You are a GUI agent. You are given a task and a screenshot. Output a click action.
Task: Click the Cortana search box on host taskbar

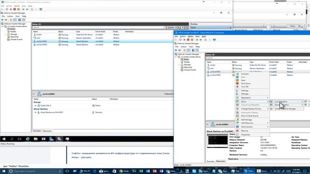[35, 171]
